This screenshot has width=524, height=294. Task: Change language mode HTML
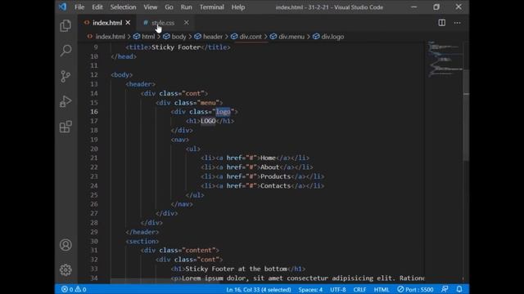(x=382, y=289)
